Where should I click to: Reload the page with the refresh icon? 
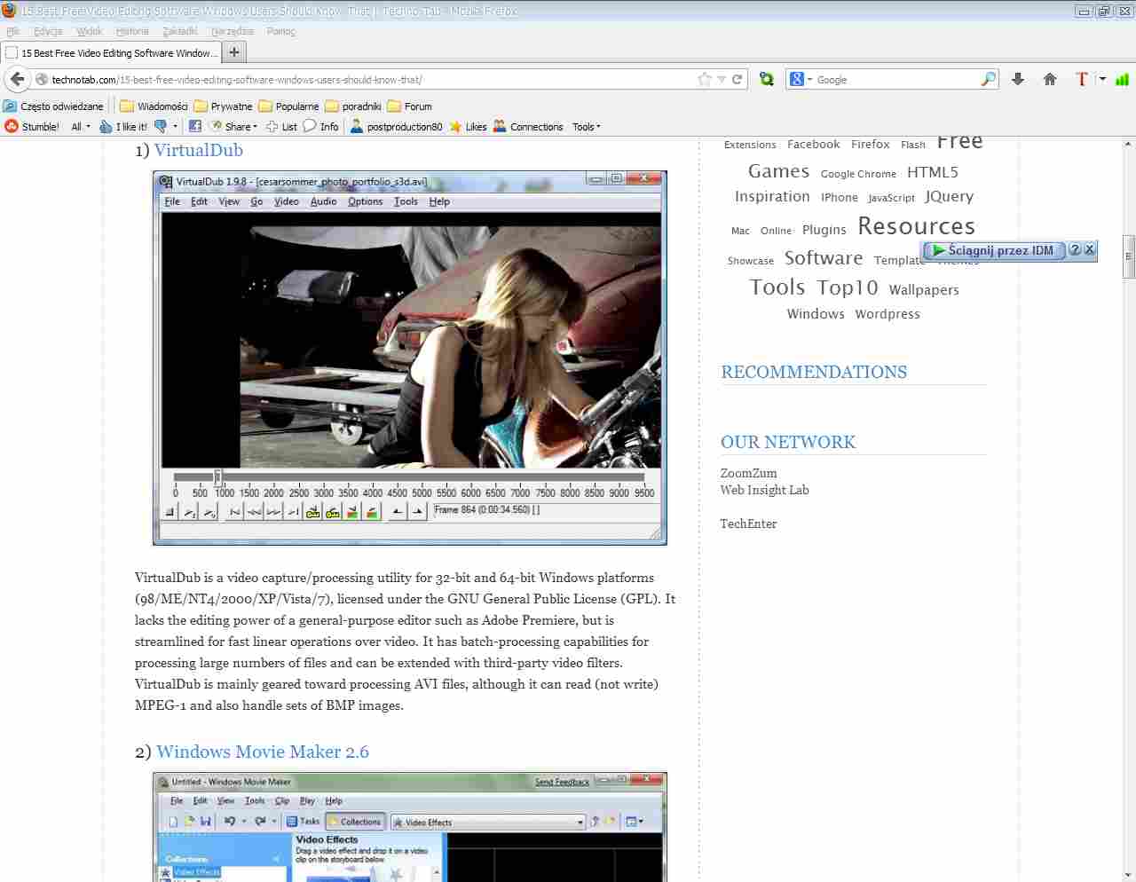pos(737,79)
